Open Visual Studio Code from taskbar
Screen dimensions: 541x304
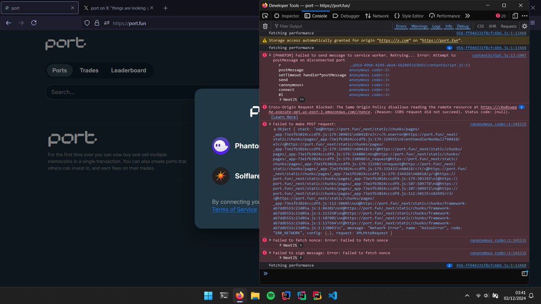click(333, 295)
